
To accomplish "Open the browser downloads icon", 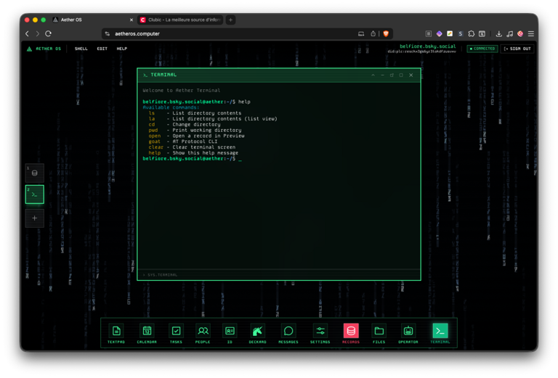I will pos(499,34).
